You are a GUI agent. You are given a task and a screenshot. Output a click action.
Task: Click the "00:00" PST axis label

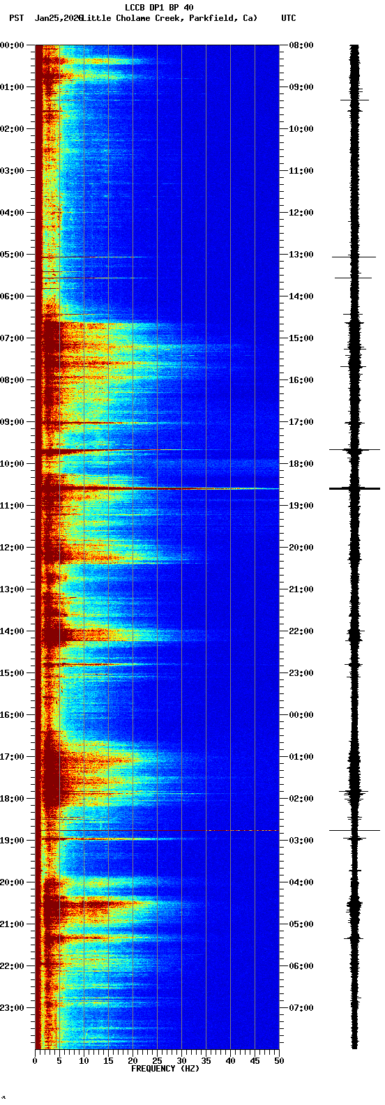pos(13,45)
